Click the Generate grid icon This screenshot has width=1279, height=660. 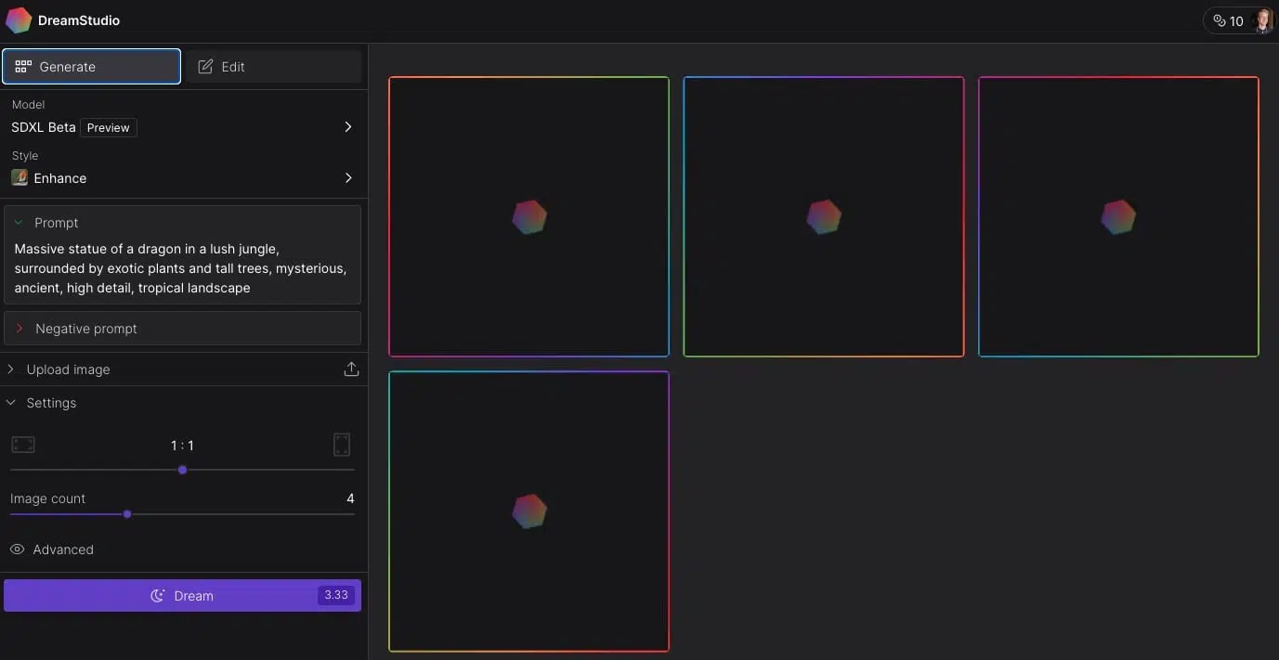[21, 66]
